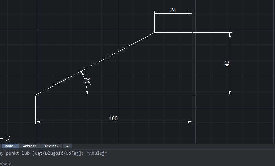Switch to the Model tab
Image resolution: width=275 pixels, height=166 pixels.
(x=10, y=146)
